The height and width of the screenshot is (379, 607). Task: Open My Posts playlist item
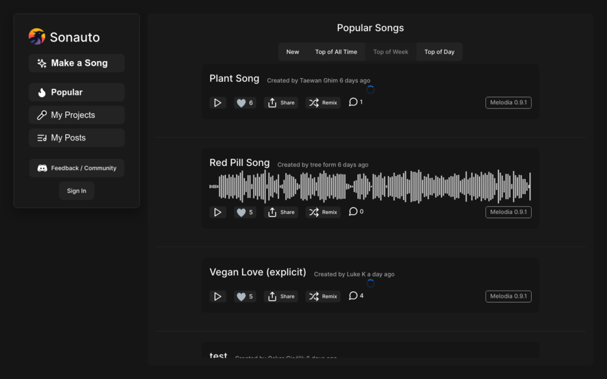point(76,137)
